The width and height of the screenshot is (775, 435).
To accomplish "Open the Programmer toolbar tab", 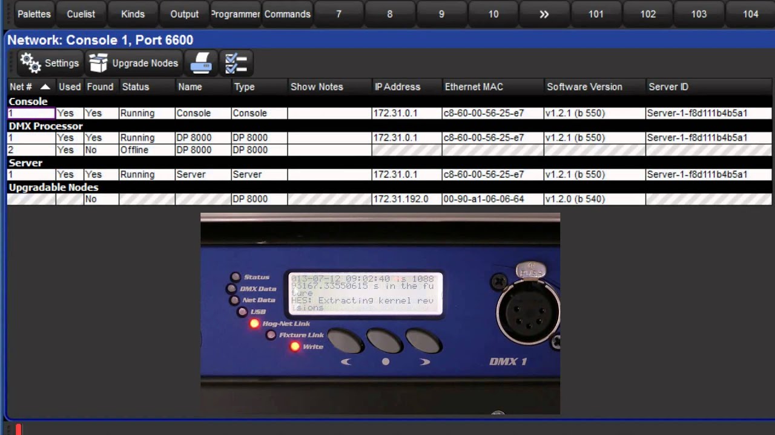I will tap(236, 14).
